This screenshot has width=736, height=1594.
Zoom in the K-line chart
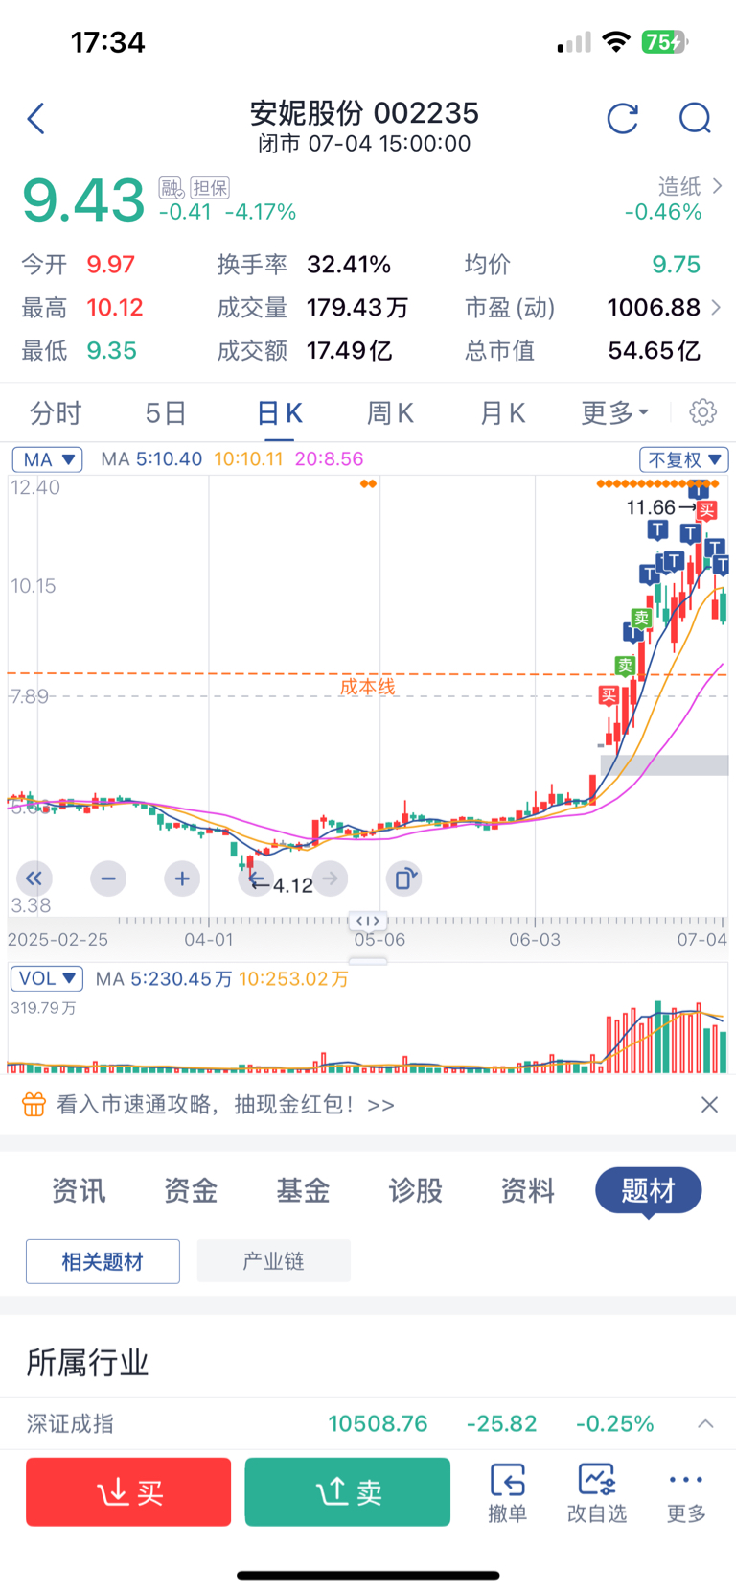(182, 879)
